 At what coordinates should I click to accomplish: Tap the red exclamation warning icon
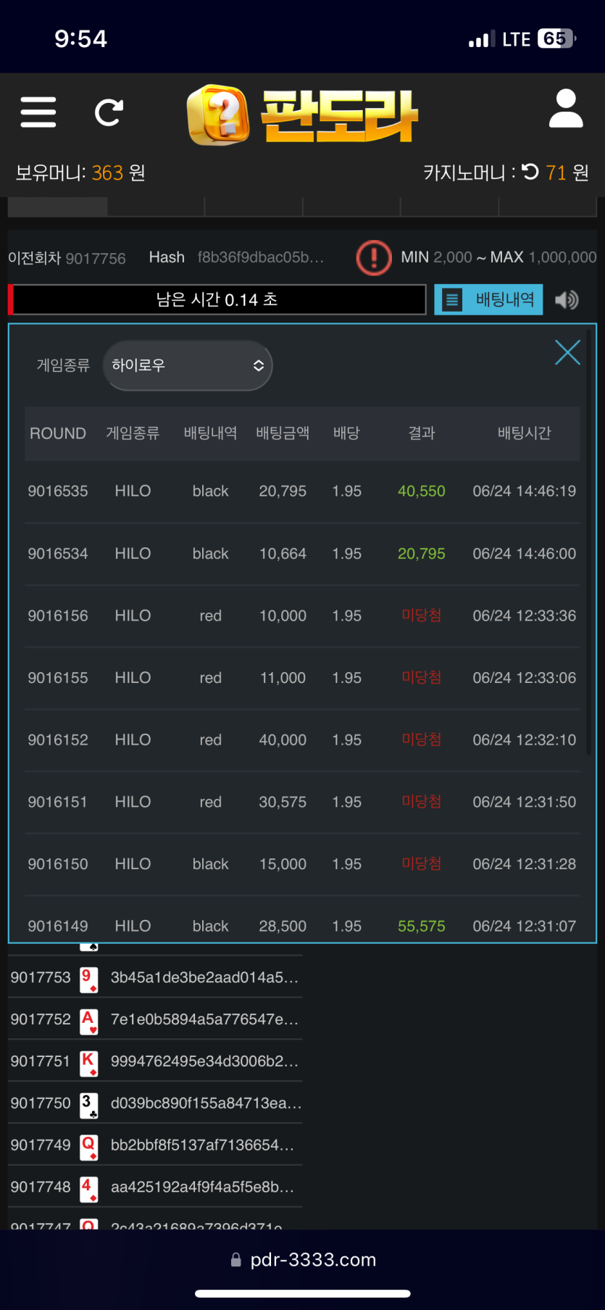coord(374,257)
